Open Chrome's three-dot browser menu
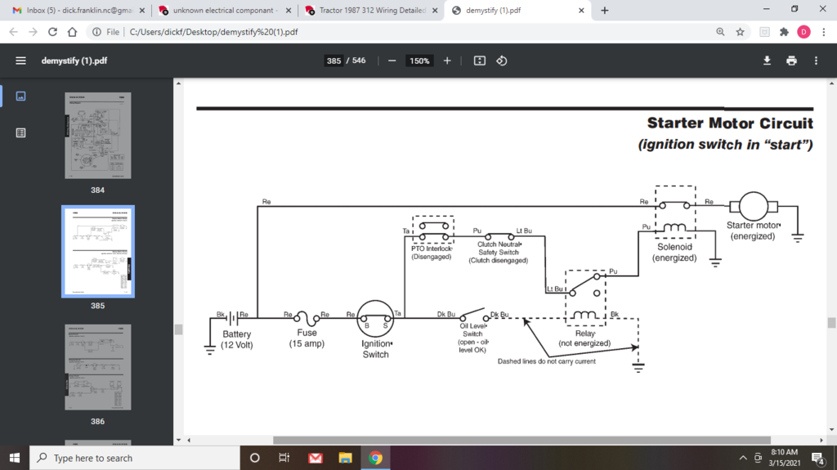 tap(822, 32)
